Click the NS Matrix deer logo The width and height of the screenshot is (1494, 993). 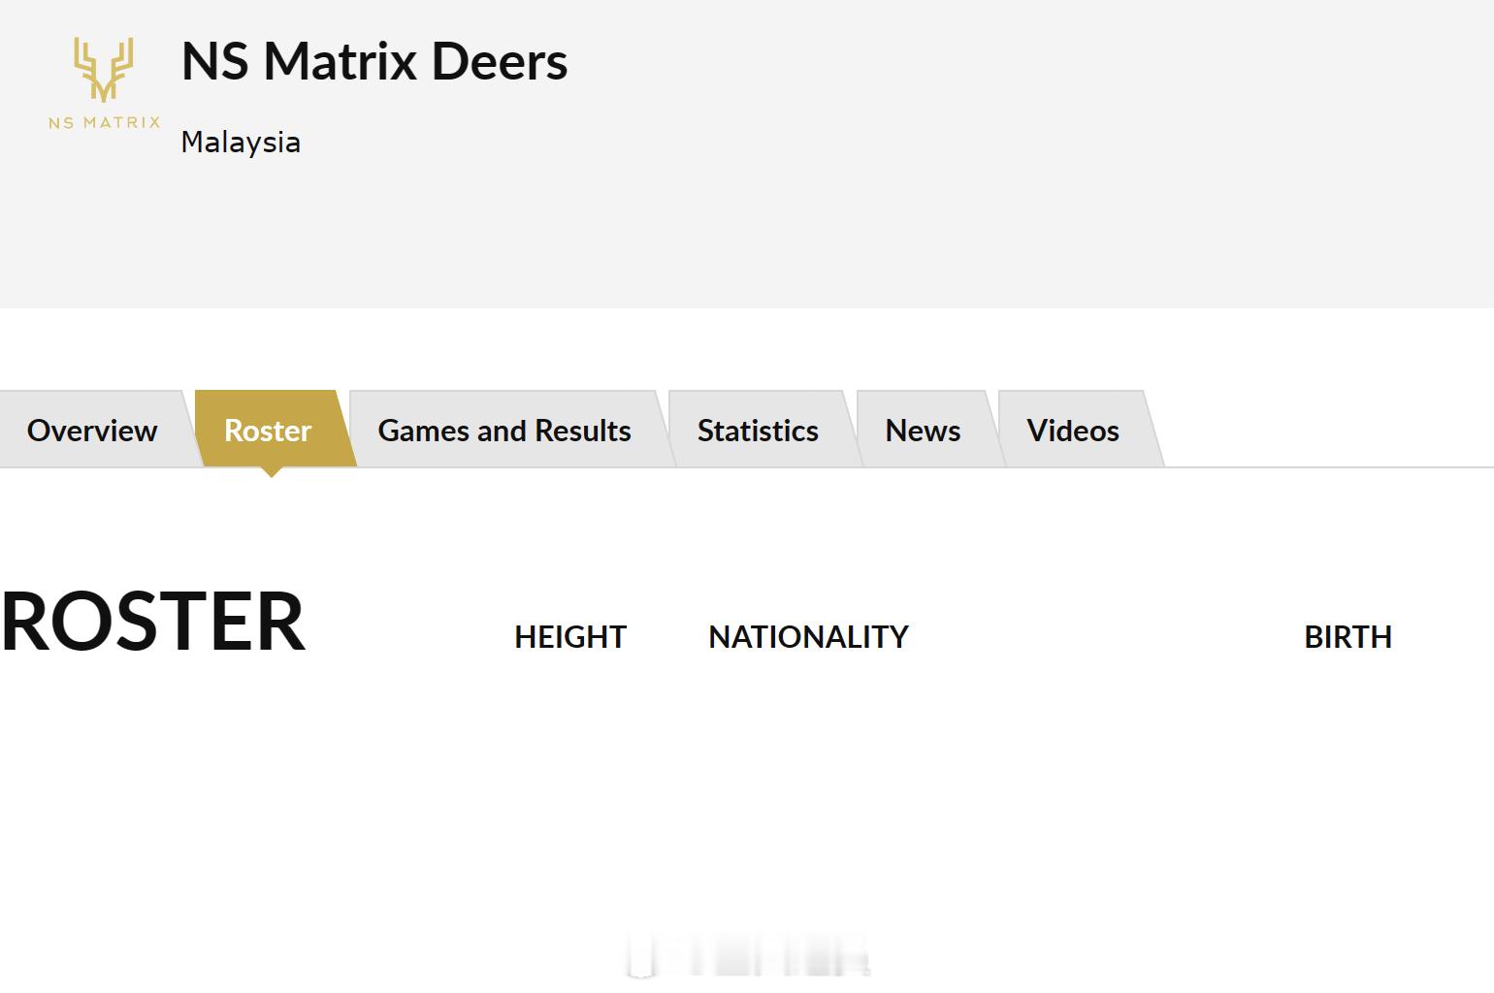pos(104,82)
